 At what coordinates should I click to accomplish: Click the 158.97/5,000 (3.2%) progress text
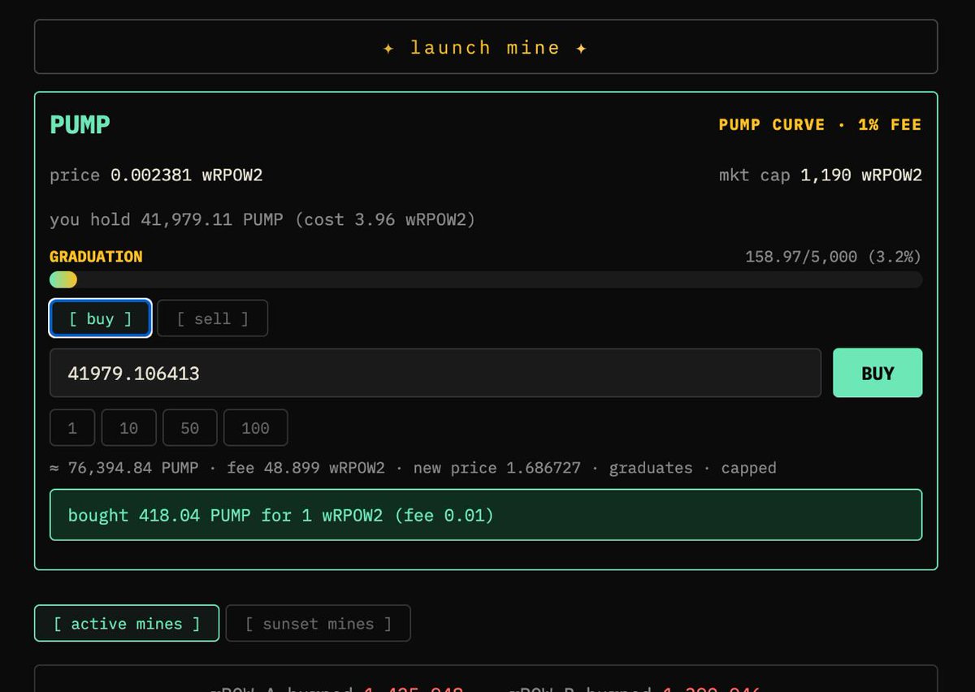(x=834, y=257)
